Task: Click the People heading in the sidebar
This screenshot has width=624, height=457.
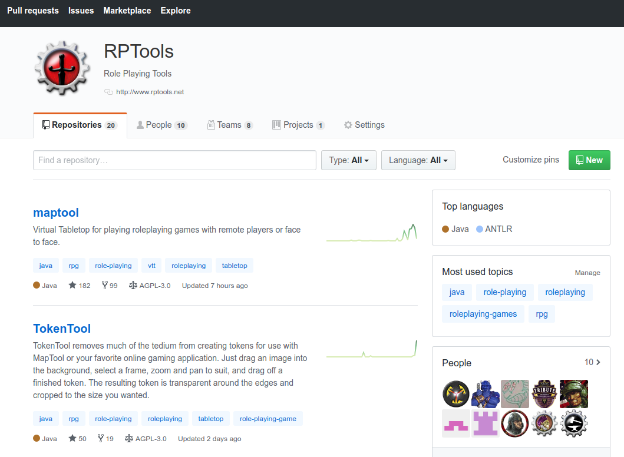Action: [457, 363]
